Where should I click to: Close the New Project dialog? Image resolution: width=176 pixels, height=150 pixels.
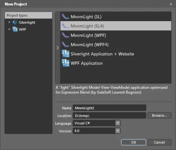coord(171,4)
